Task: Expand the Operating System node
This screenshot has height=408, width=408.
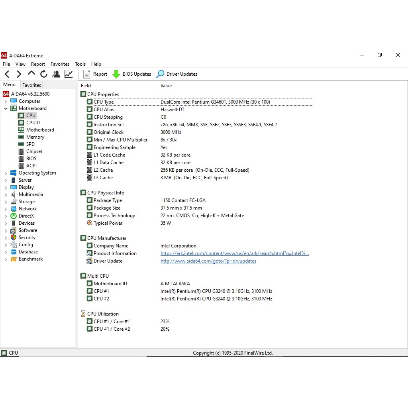Action: click(6, 173)
